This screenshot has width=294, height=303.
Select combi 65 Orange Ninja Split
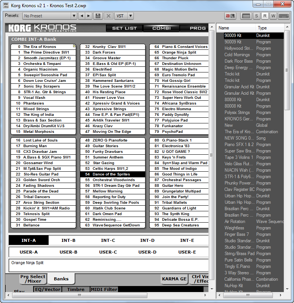[179, 52]
